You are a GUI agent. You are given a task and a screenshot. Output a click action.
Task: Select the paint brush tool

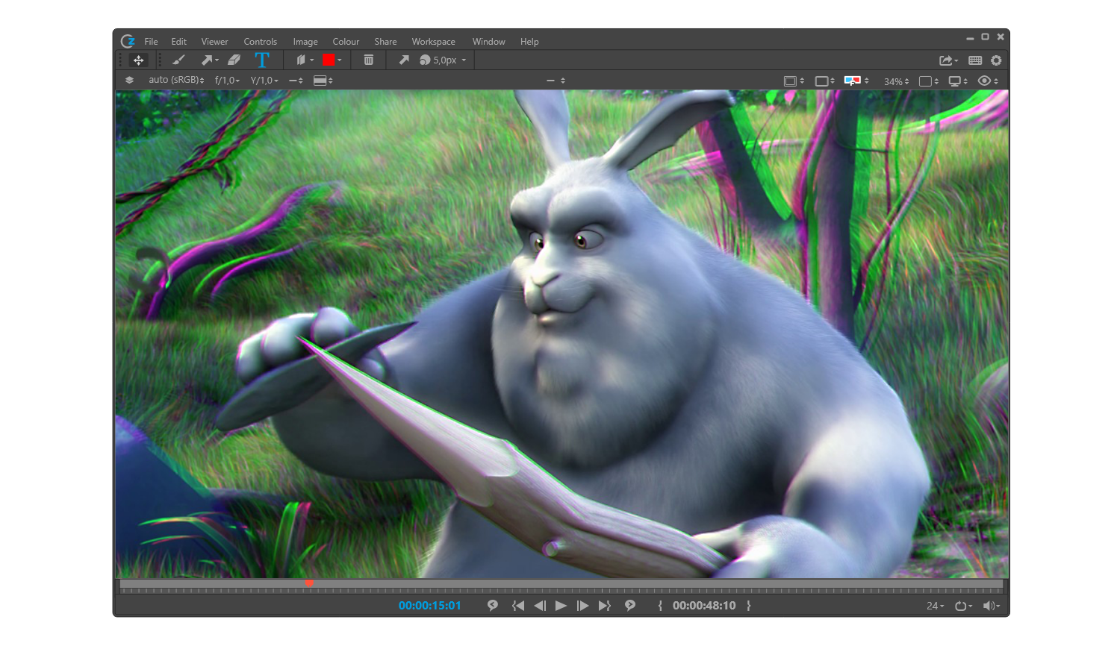coord(178,60)
